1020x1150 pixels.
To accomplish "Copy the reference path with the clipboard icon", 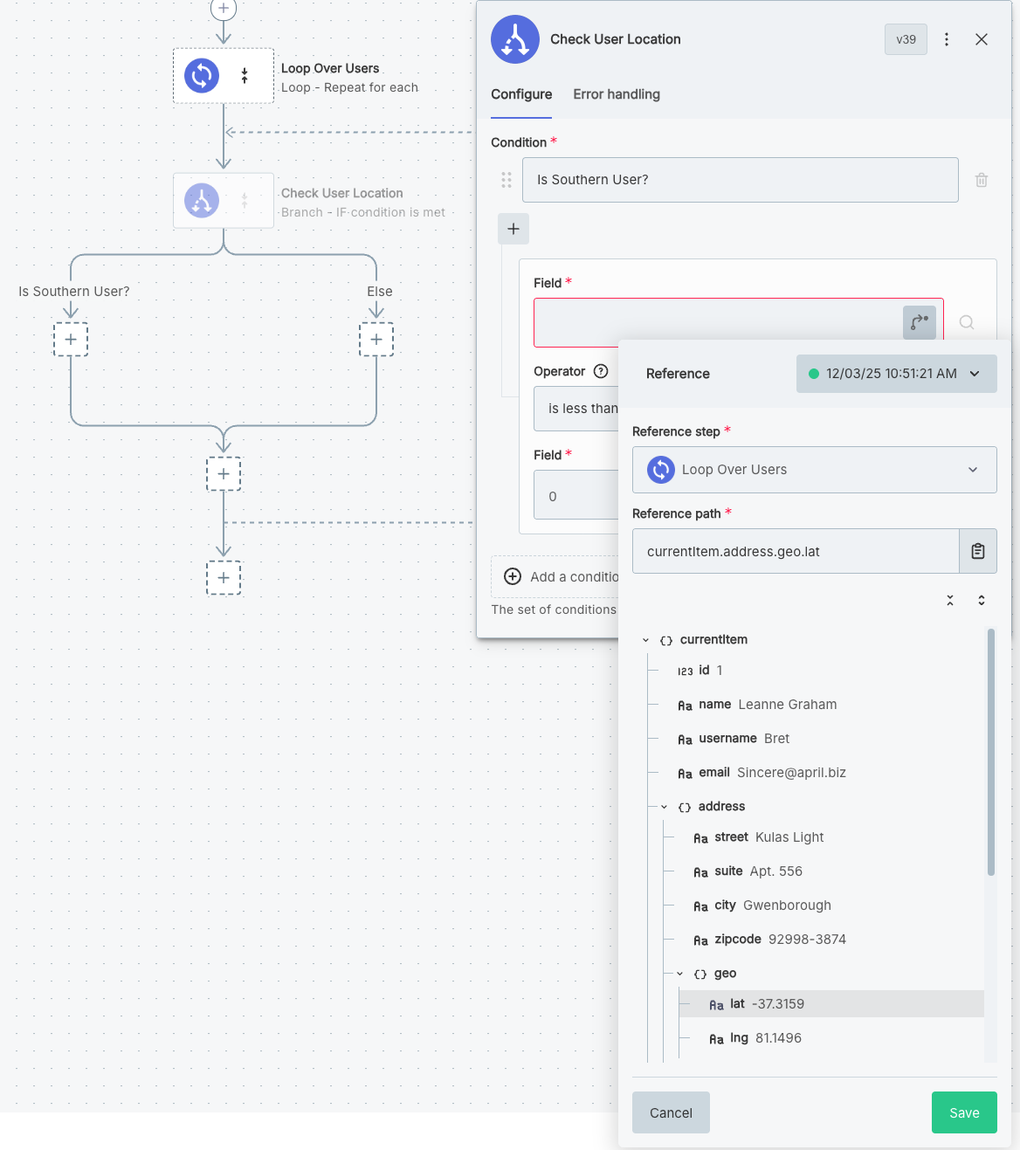I will 977,551.
